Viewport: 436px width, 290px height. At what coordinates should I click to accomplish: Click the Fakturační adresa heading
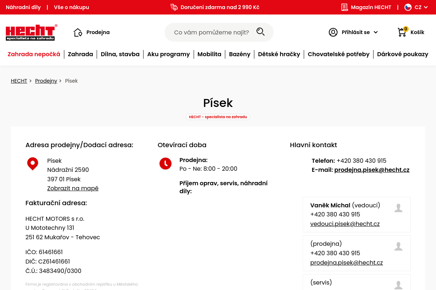tap(56, 203)
